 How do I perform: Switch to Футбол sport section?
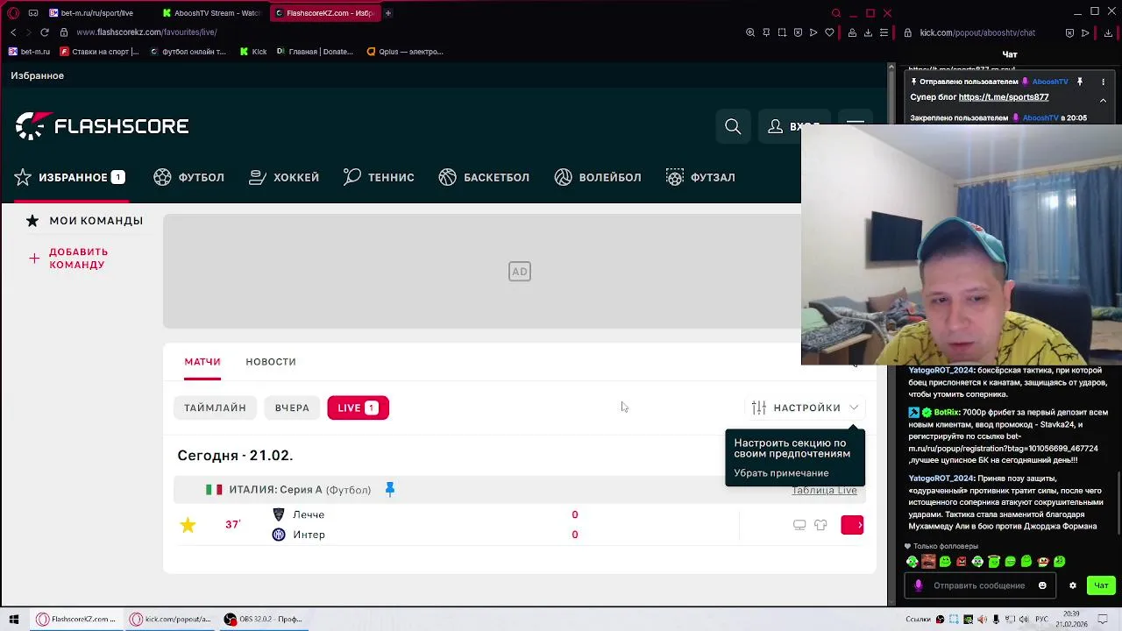(189, 177)
